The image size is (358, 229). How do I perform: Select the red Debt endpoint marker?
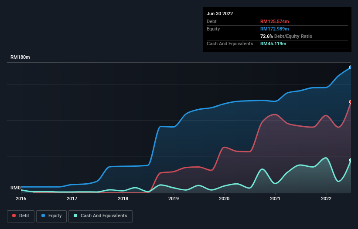pos(351,102)
